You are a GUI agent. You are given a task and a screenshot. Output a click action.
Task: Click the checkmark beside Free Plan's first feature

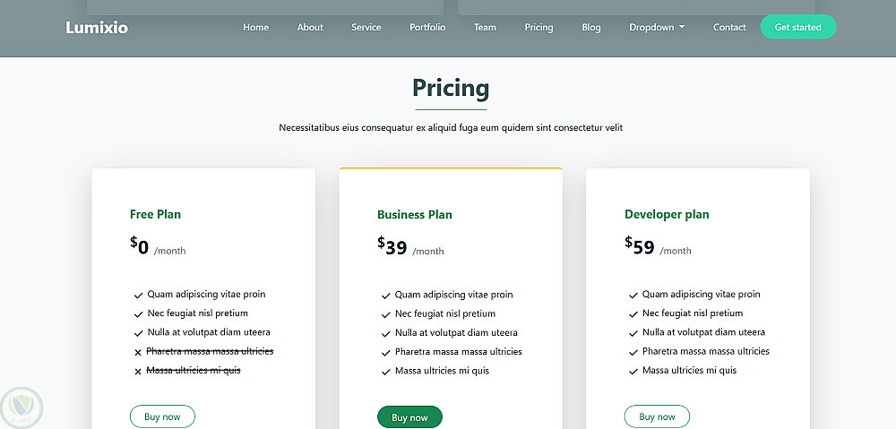click(x=138, y=295)
